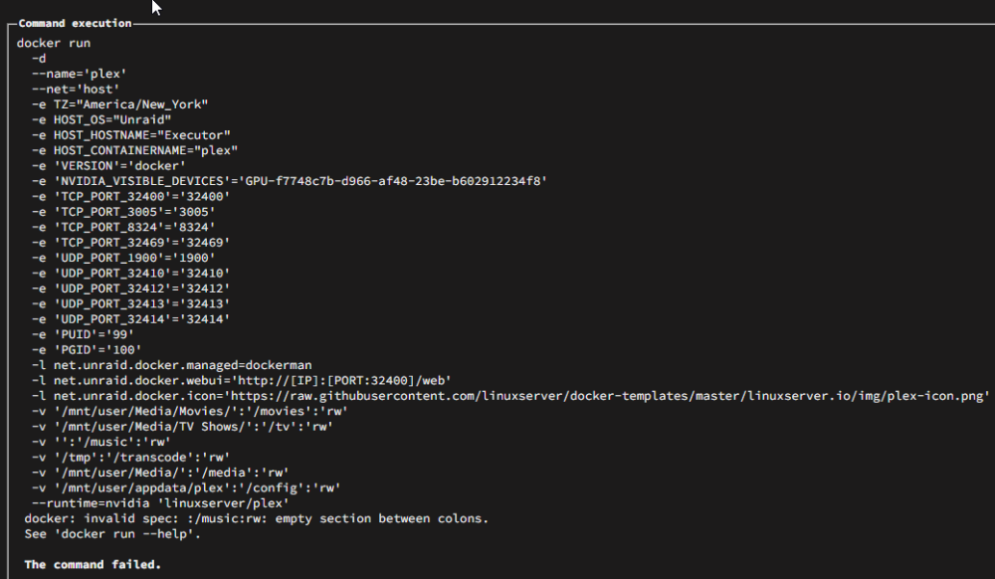Click the NVIDIA_VISIBLE_DEVICES GPU identifier line
The width and height of the screenshot is (995, 579).
(290, 181)
